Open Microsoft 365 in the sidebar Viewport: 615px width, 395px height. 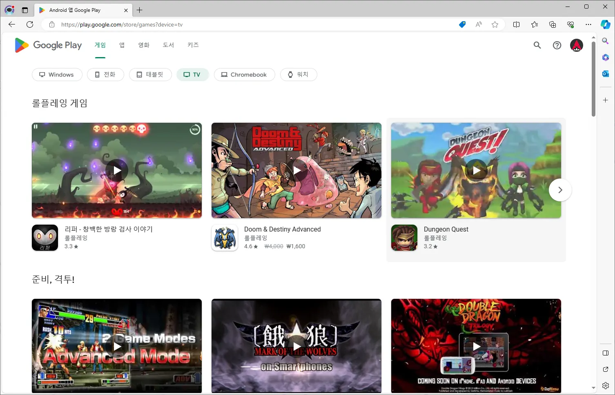click(606, 57)
